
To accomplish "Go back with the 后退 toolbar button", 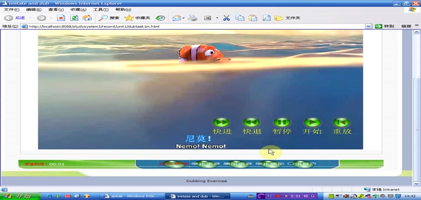I will click(x=15, y=18).
